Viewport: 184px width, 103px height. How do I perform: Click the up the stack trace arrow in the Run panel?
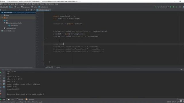click(4, 73)
